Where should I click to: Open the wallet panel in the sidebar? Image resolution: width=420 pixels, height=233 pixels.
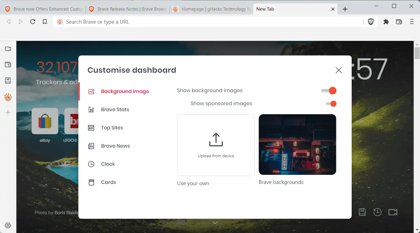tap(8, 65)
